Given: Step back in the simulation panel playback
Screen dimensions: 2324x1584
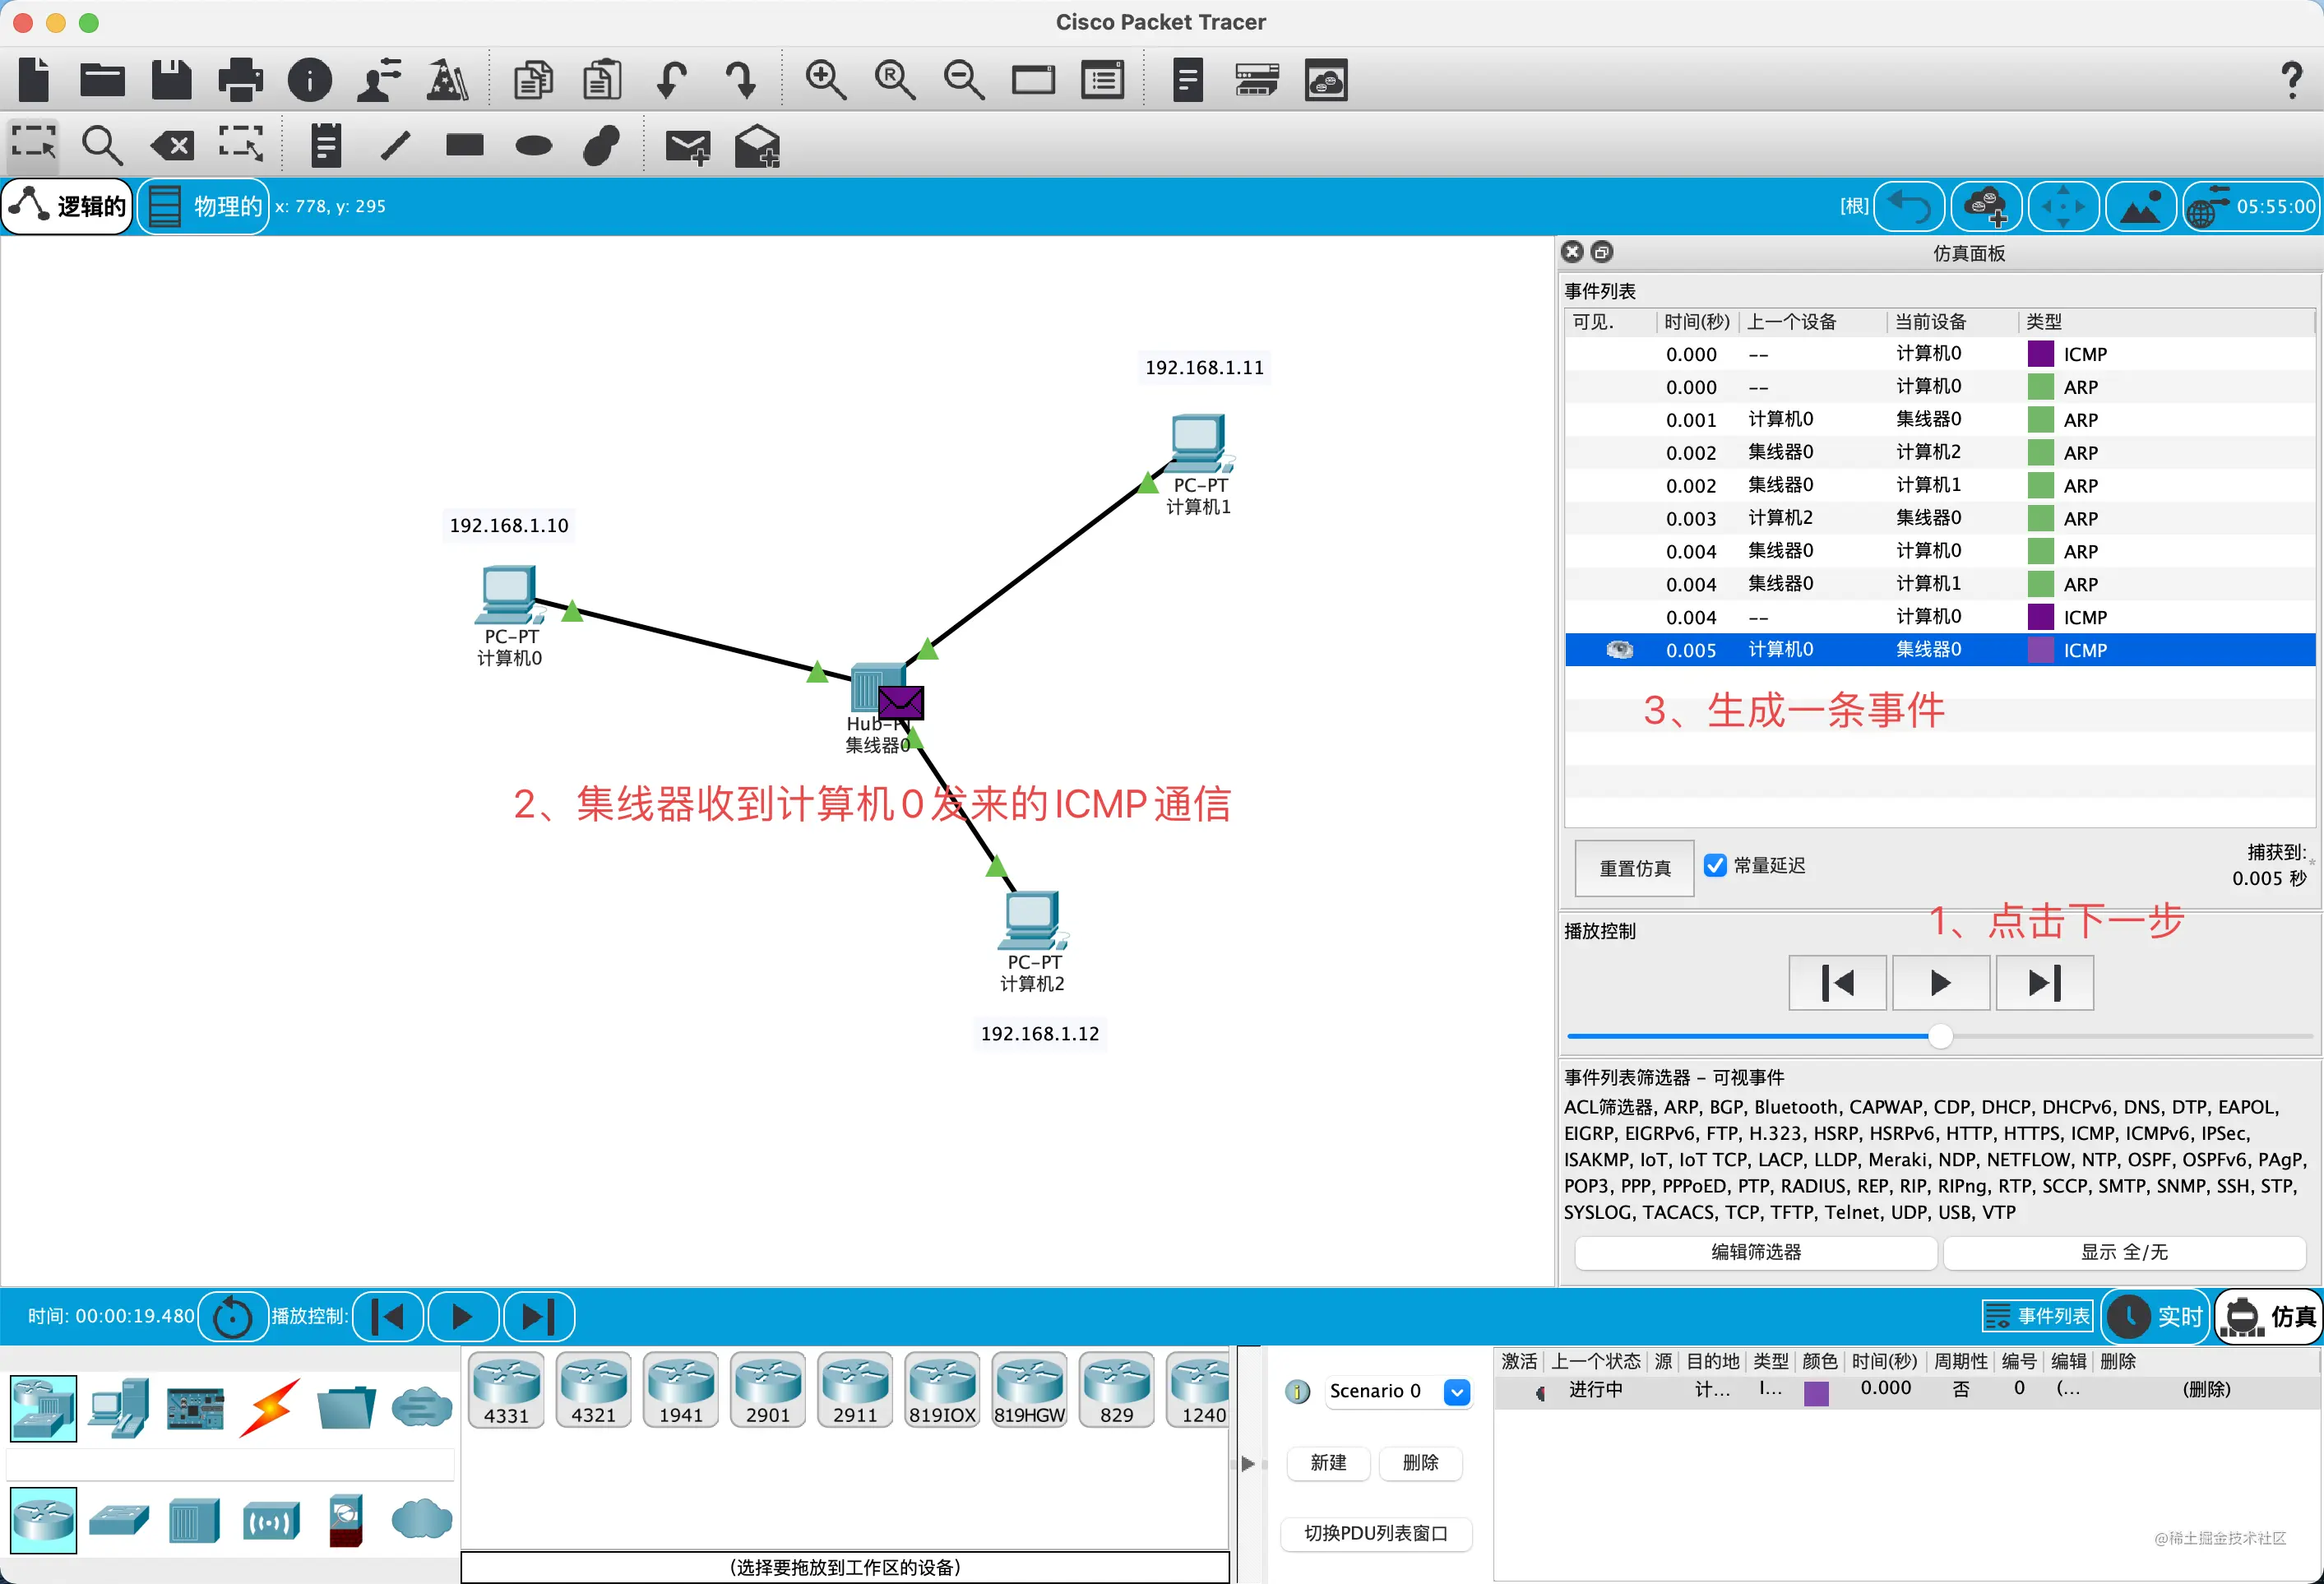Looking at the screenshot, I should [x=1838, y=983].
